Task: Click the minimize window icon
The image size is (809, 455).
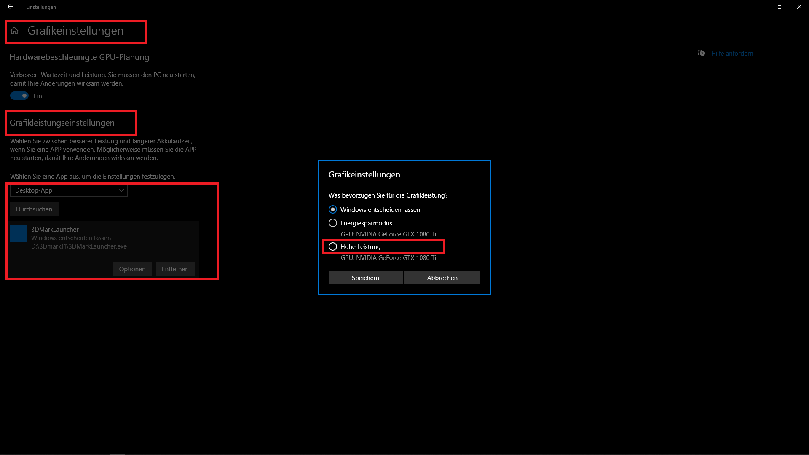Action: click(761, 7)
